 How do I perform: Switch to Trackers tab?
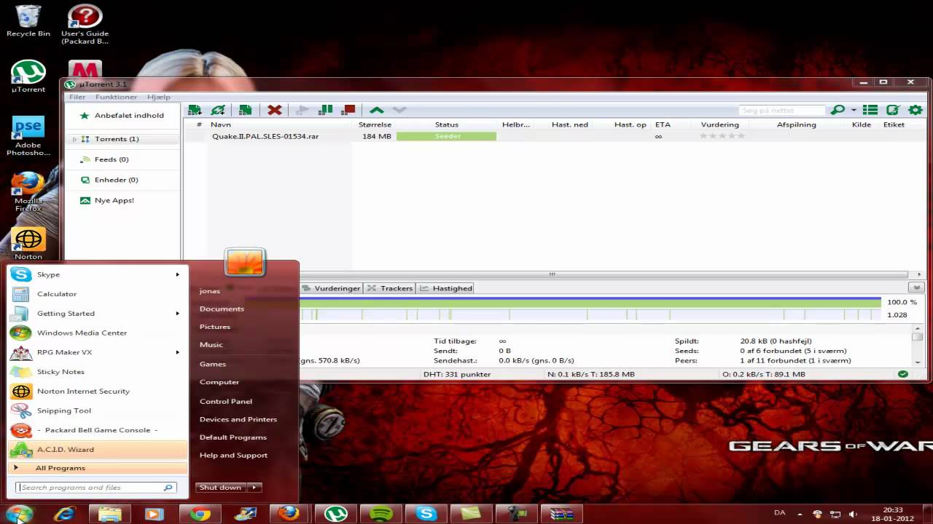(x=390, y=288)
